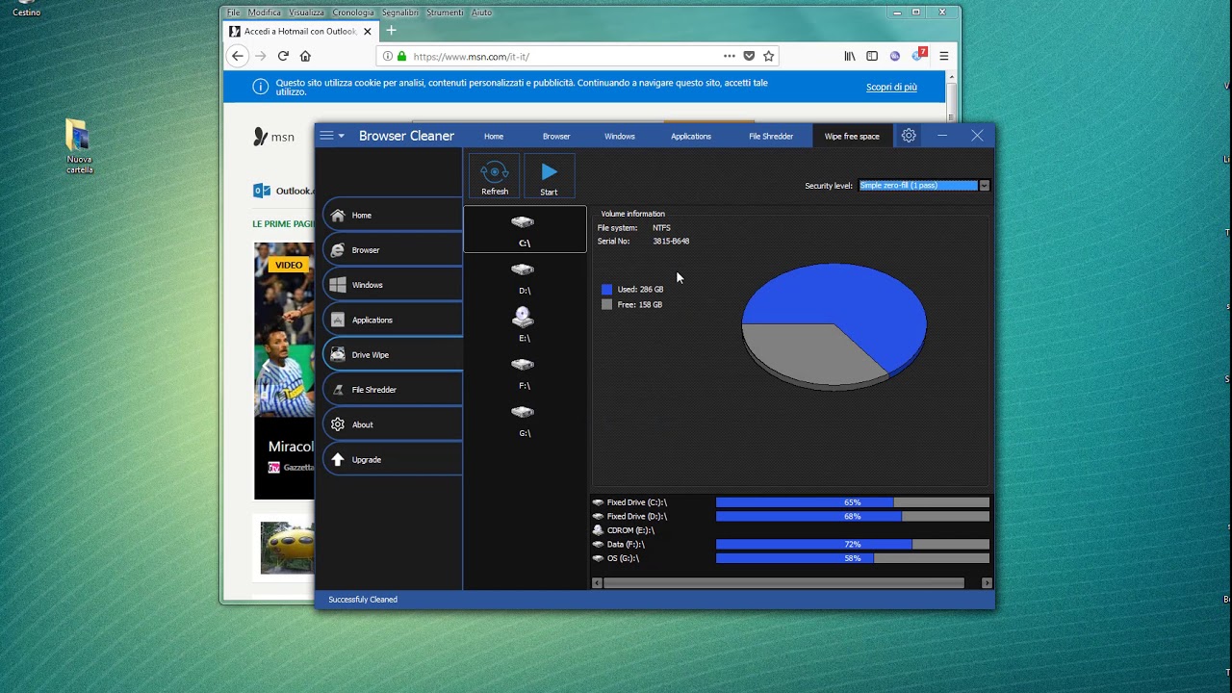
Task: Click the horizontal scrollbar in drive list
Action: tap(783, 583)
